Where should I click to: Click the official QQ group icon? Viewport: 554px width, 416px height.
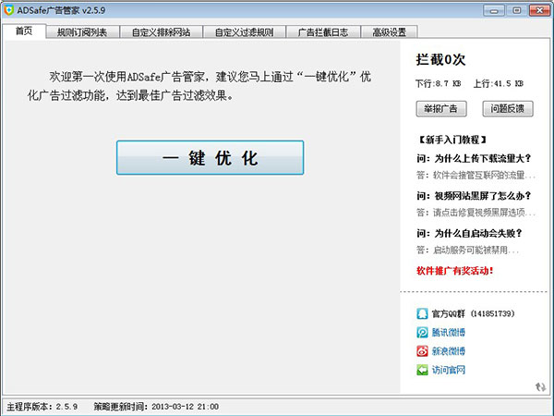pos(423,313)
